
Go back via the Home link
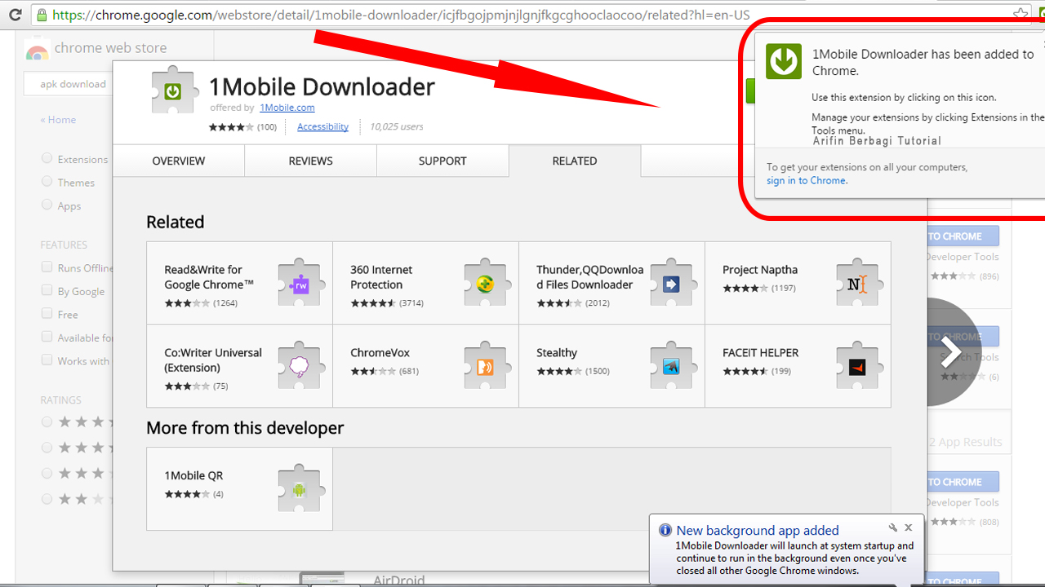point(58,119)
